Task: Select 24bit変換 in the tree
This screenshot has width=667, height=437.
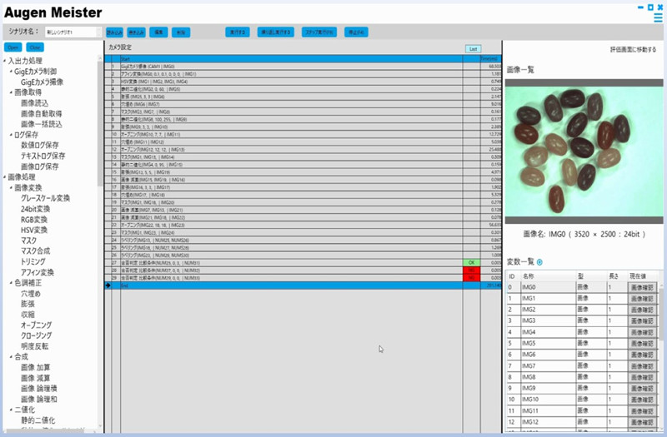Action: [35, 209]
